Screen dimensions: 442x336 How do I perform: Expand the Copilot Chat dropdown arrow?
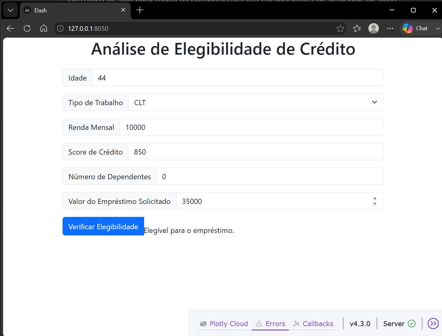tap(438, 28)
